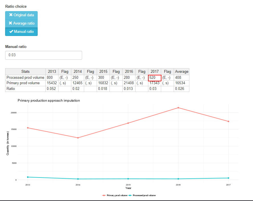This screenshot has width=253, height=201.
Task: Select the Original data ratio option
Action: (21, 15)
